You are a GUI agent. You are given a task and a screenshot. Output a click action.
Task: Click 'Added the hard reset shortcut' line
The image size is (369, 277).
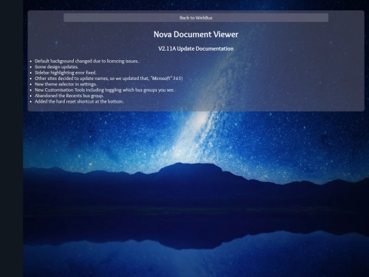coord(79,101)
